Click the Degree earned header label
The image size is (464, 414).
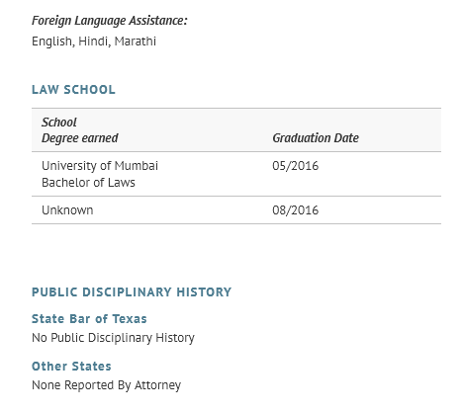pyautogui.click(x=80, y=138)
